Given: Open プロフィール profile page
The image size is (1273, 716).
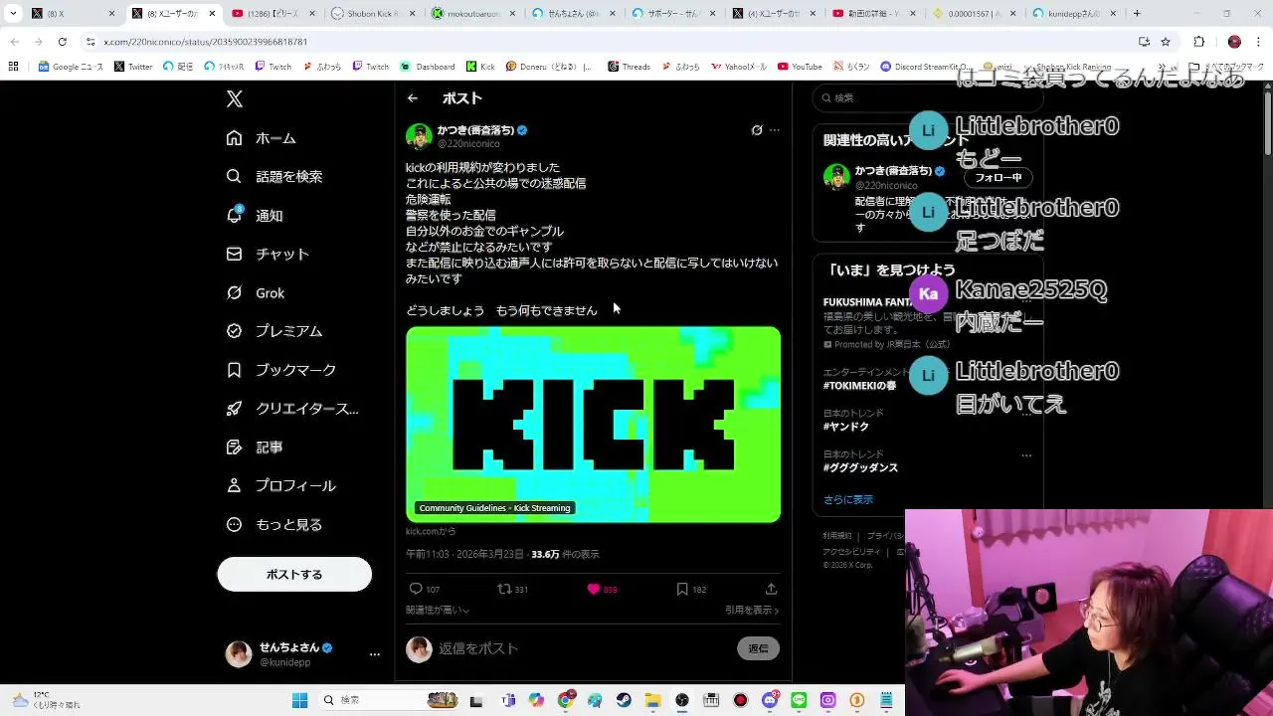Looking at the screenshot, I should 281,486.
